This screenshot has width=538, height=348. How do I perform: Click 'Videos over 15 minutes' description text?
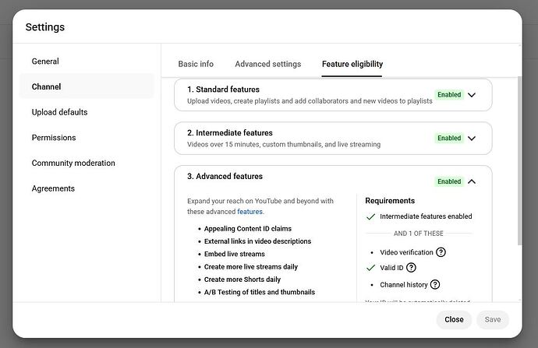(284, 145)
